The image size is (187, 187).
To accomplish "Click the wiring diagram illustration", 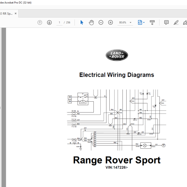I will coord(117,120).
